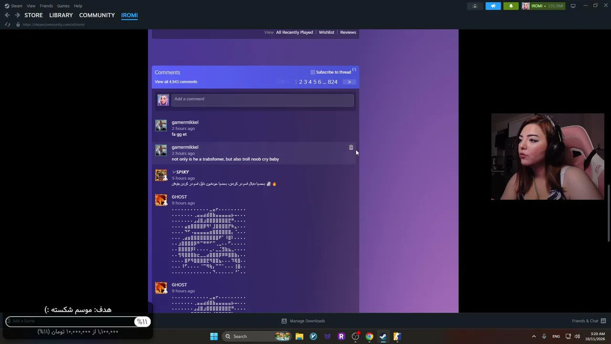Click the next comments page arrow button

[349, 82]
